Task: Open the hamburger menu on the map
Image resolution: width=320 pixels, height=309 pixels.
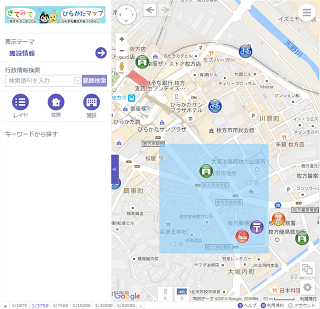Action: click(307, 13)
